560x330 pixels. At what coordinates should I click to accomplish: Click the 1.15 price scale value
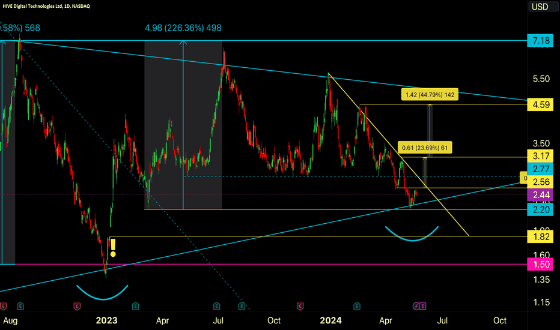[541, 302]
